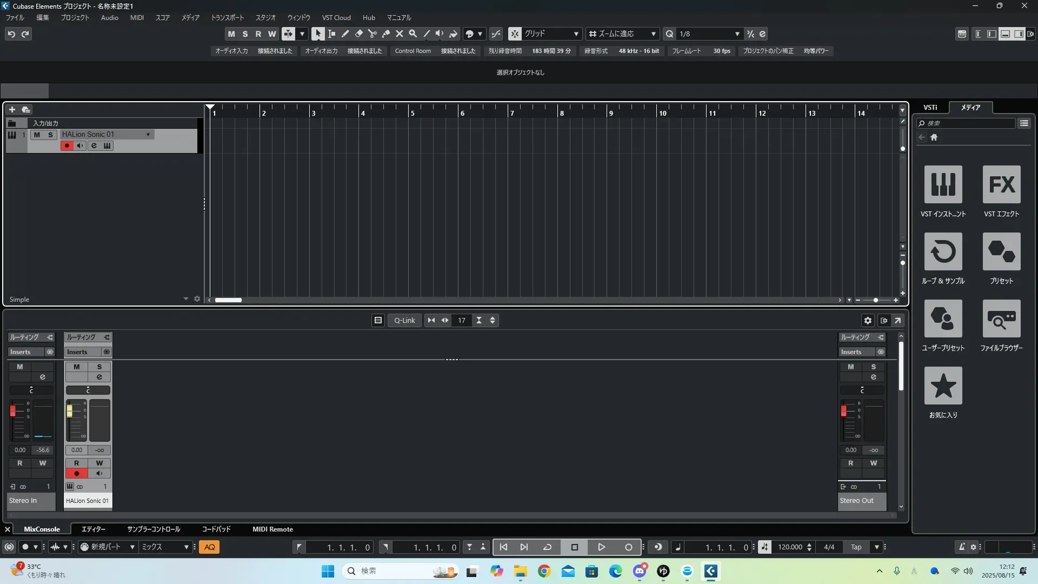Viewport: 1038px width, 584px height.
Task: Select the Split scissors tool
Action: [372, 34]
